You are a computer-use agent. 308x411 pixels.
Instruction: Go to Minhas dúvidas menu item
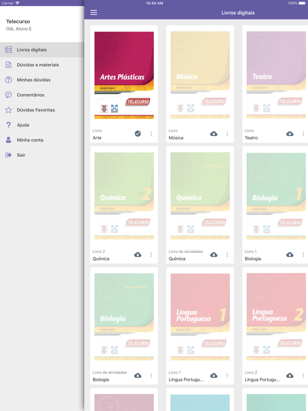[x=42, y=80]
